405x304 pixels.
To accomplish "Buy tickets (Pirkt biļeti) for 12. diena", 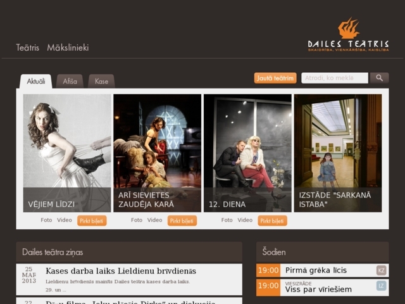I will coord(272,221).
